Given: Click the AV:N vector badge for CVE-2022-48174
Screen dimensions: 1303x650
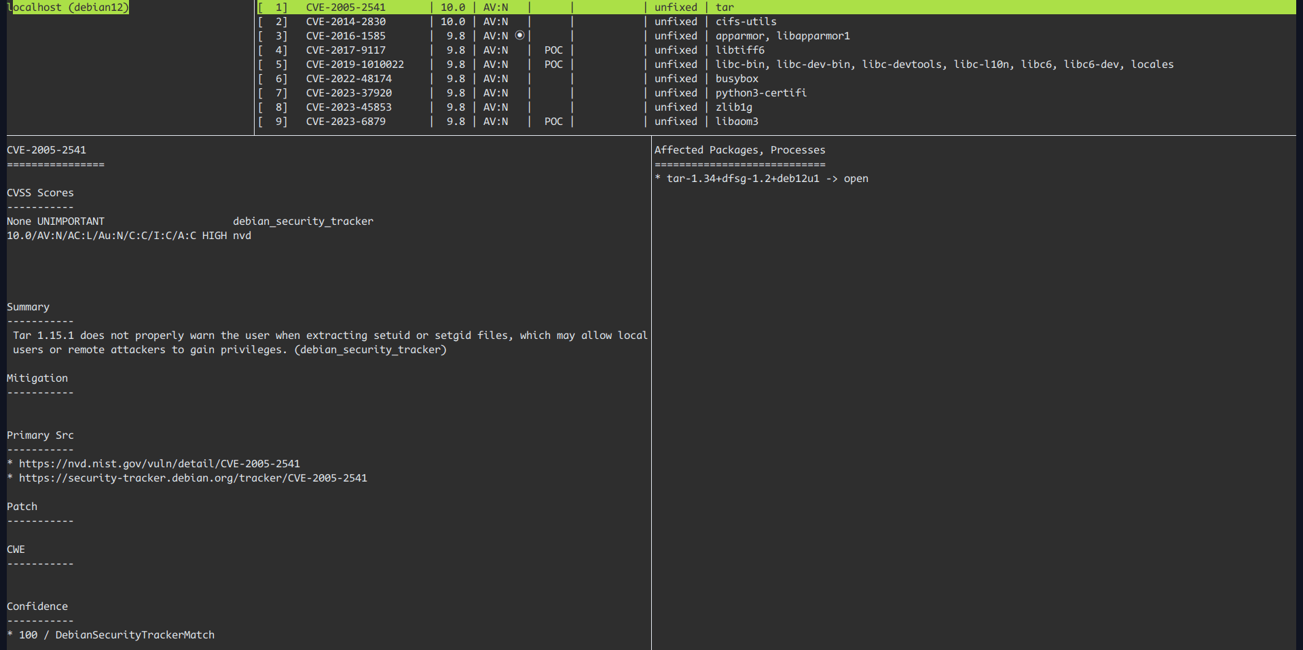Looking at the screenshot, I should tap(495, 78).
